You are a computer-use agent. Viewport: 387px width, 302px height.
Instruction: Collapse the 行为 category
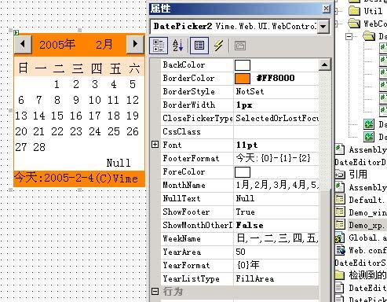[x=155, y=291]
